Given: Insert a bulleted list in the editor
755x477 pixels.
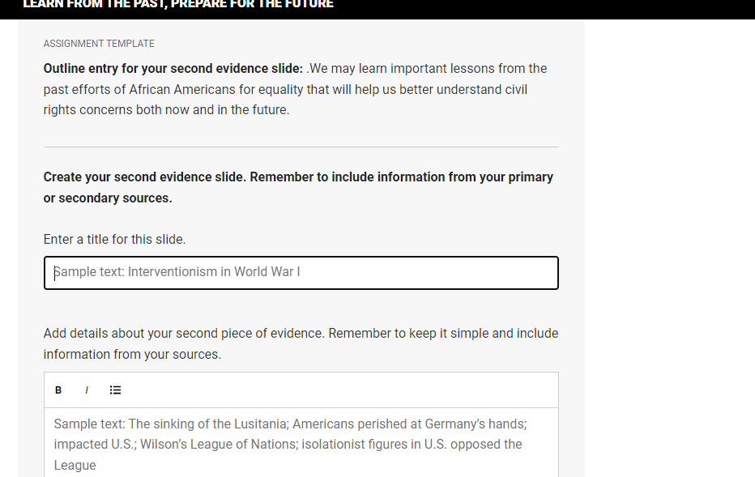Looking at the screenshot, I should [115, 390].
